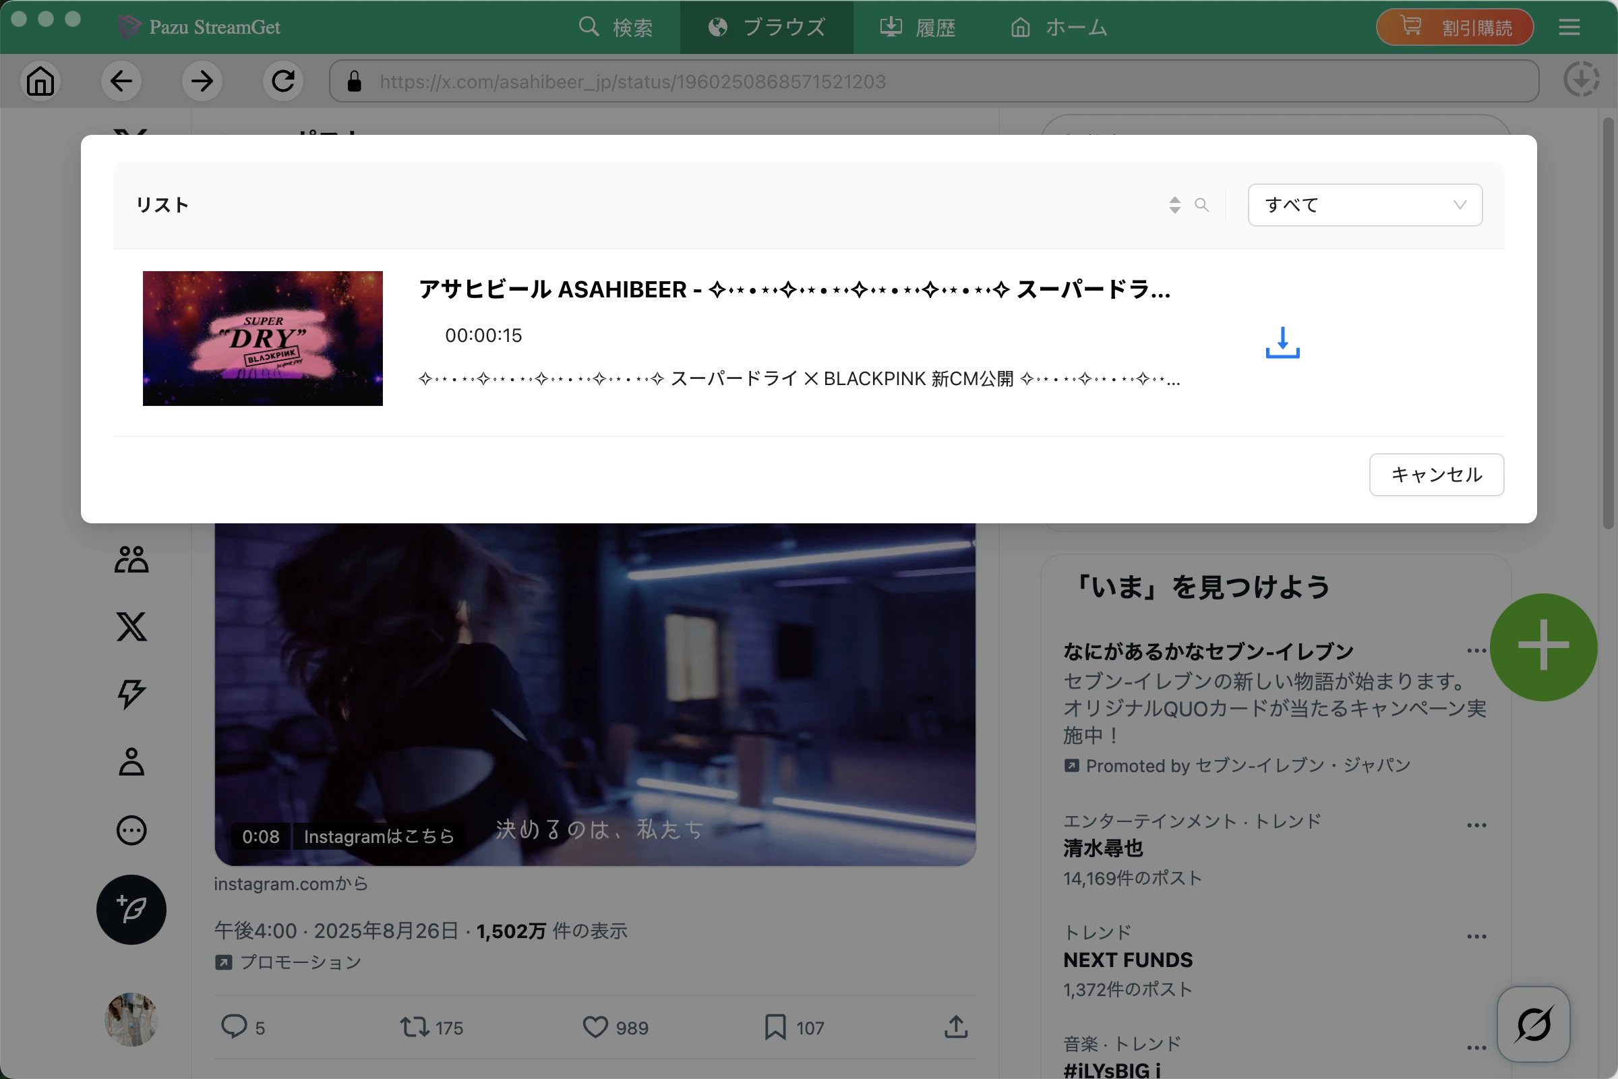This screenshot has height=1079, width=1618.
Task: Click the x.com URL address field
Action: [x=934, y=81]
